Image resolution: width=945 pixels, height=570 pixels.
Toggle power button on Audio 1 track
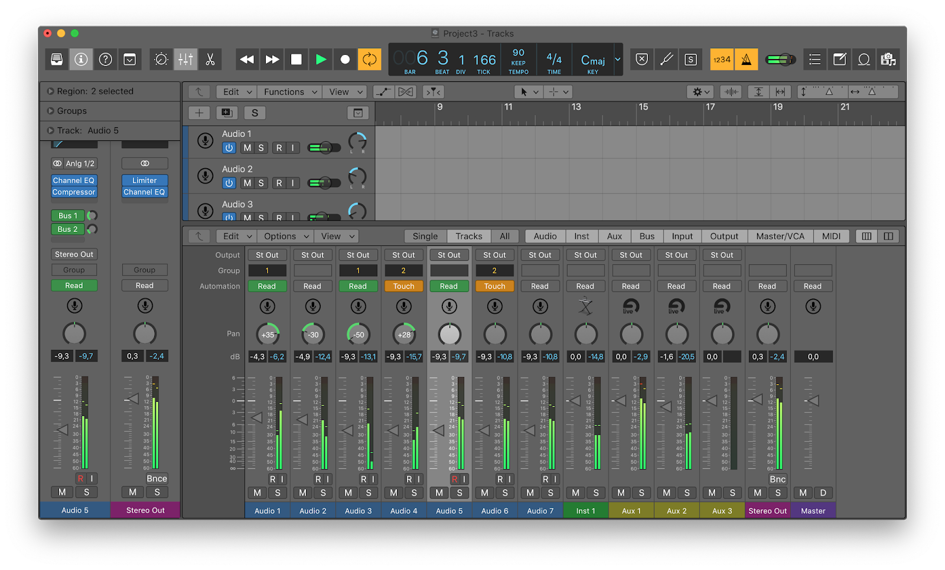(x=229, y=148)
